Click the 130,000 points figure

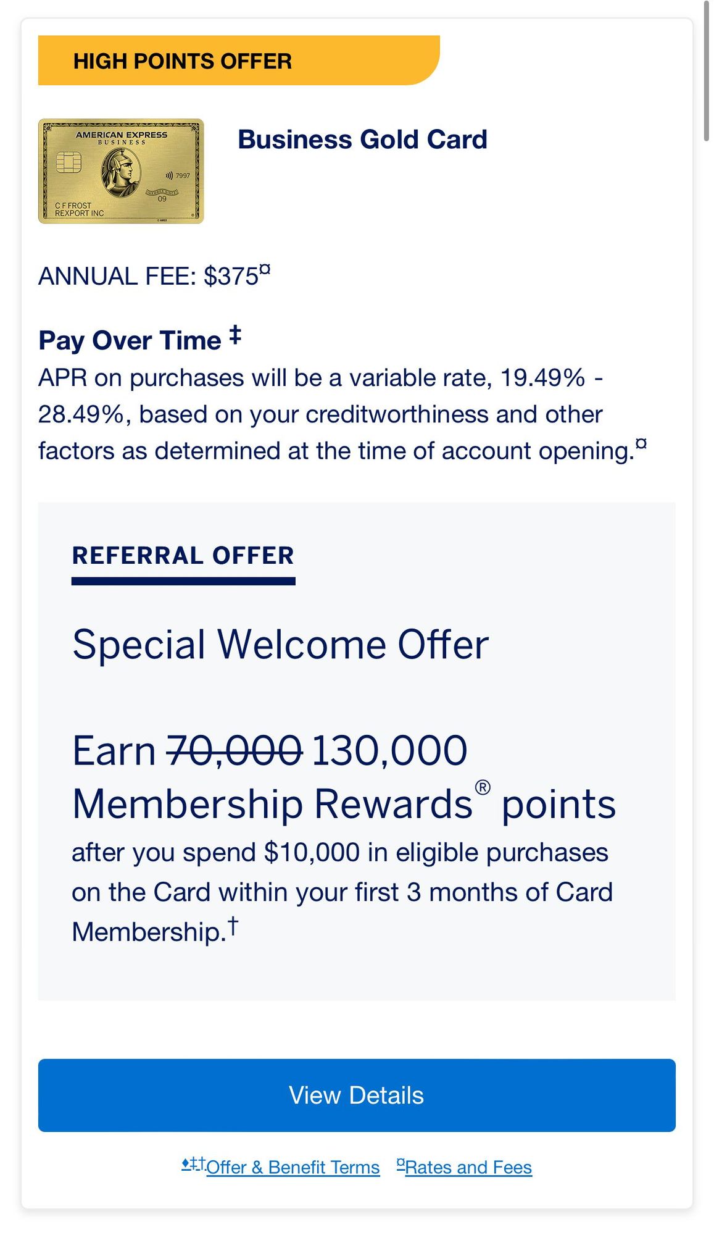[x=389, y=751]
